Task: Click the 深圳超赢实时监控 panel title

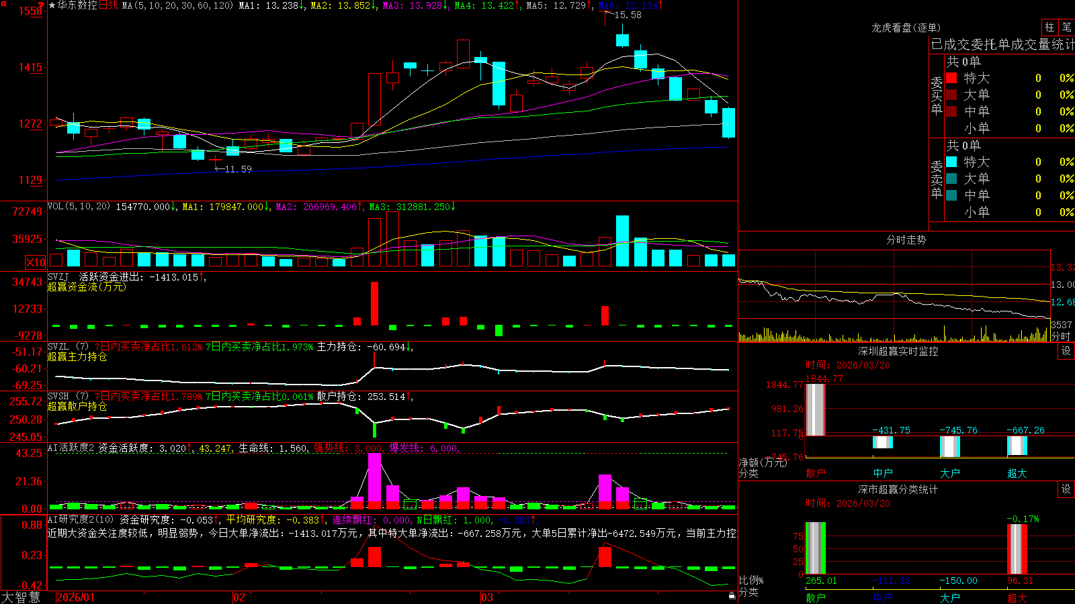Action: coord(898,351)
